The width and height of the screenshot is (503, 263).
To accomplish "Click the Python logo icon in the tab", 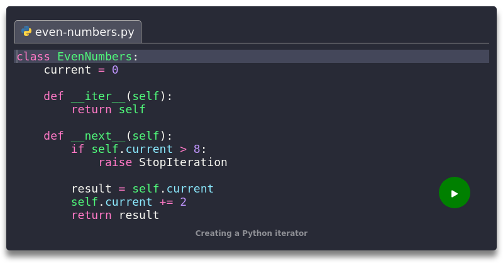I will point(26,31).
